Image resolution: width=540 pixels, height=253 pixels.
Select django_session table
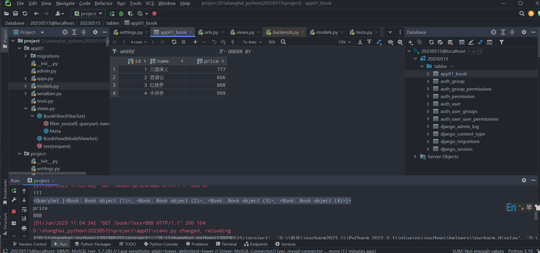pyautogui.click(x=456, y=149)
